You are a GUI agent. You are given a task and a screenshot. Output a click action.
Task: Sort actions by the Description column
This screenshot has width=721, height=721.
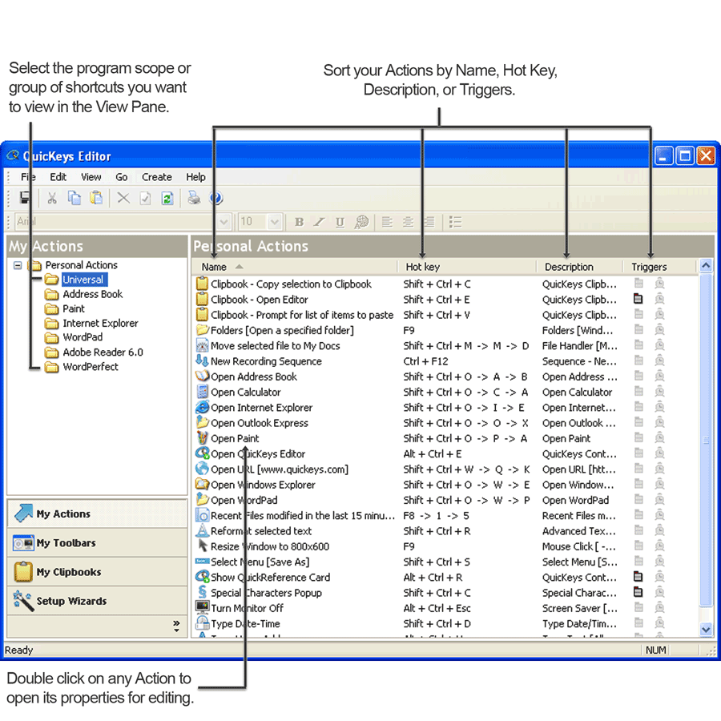coord(579,267)
